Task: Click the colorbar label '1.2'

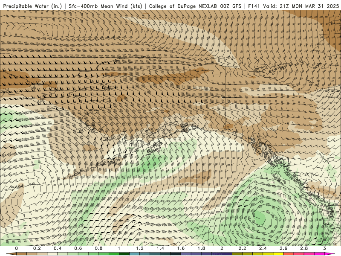Action: coord(140,248)
